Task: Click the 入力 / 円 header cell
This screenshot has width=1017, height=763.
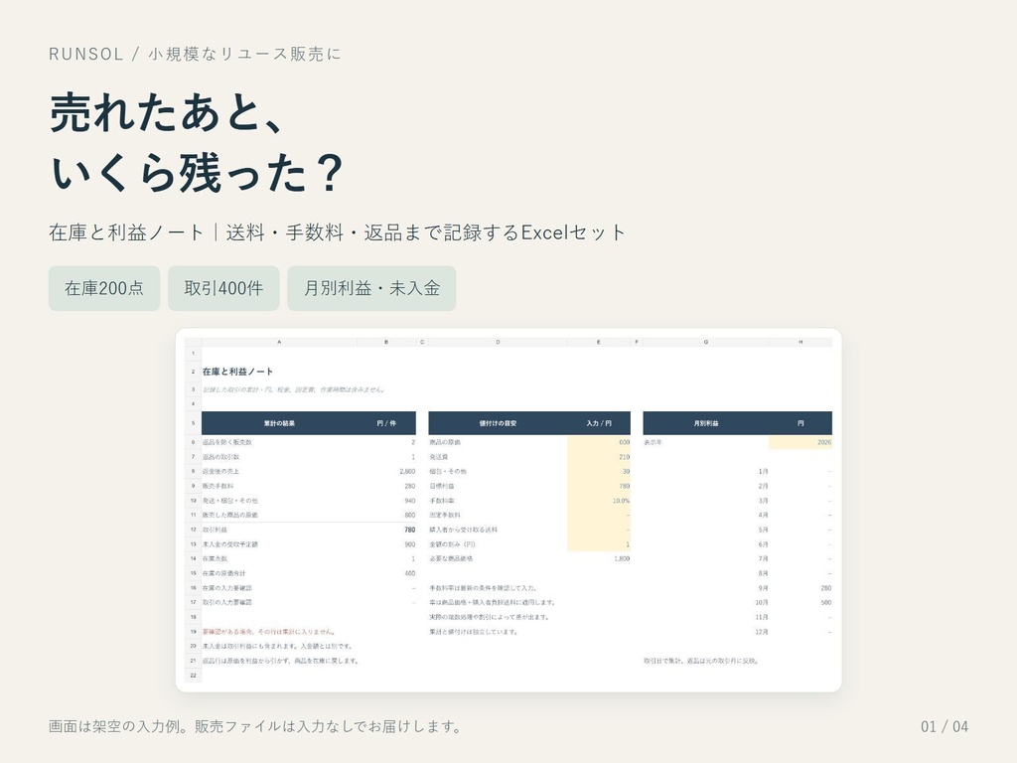Action: 599,423
